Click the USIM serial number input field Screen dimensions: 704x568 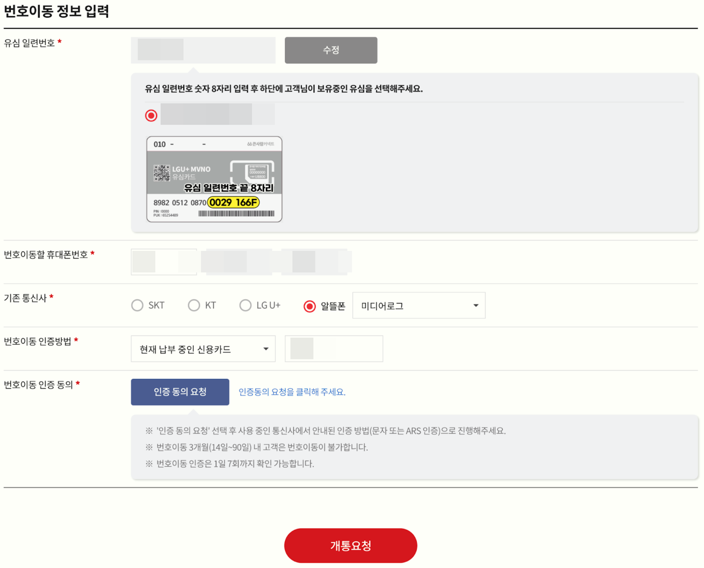(203, 50)
